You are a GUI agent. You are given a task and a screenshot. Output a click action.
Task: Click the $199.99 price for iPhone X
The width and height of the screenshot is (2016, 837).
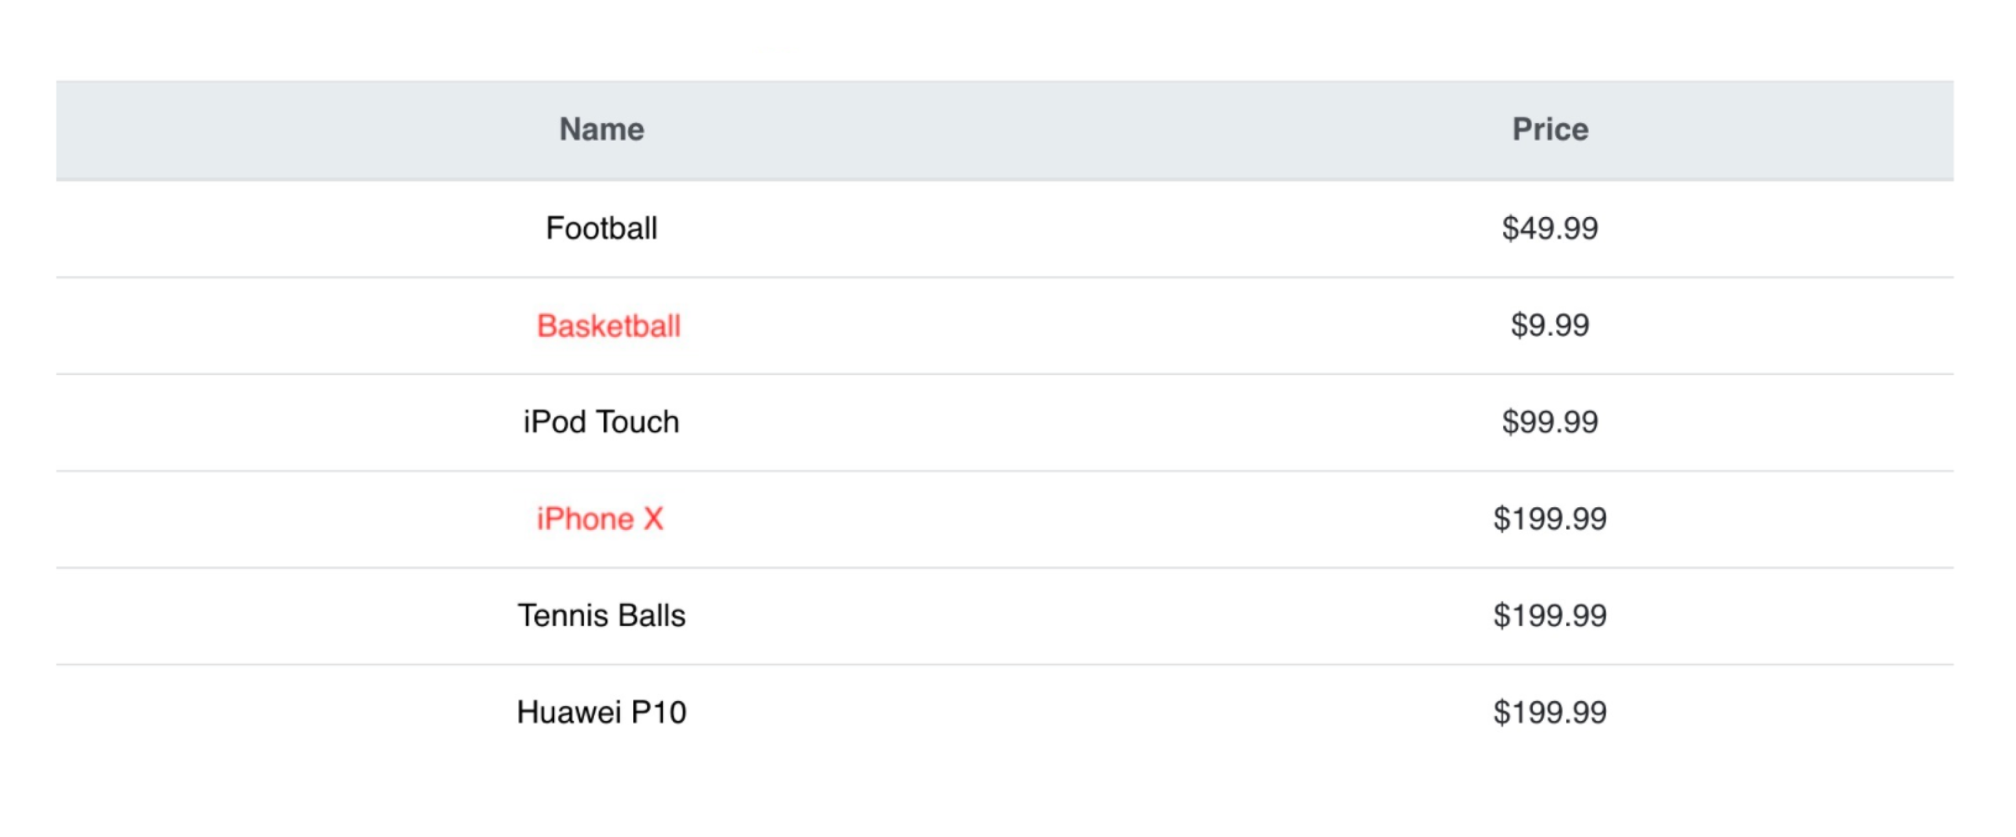tap(1549, 519)
